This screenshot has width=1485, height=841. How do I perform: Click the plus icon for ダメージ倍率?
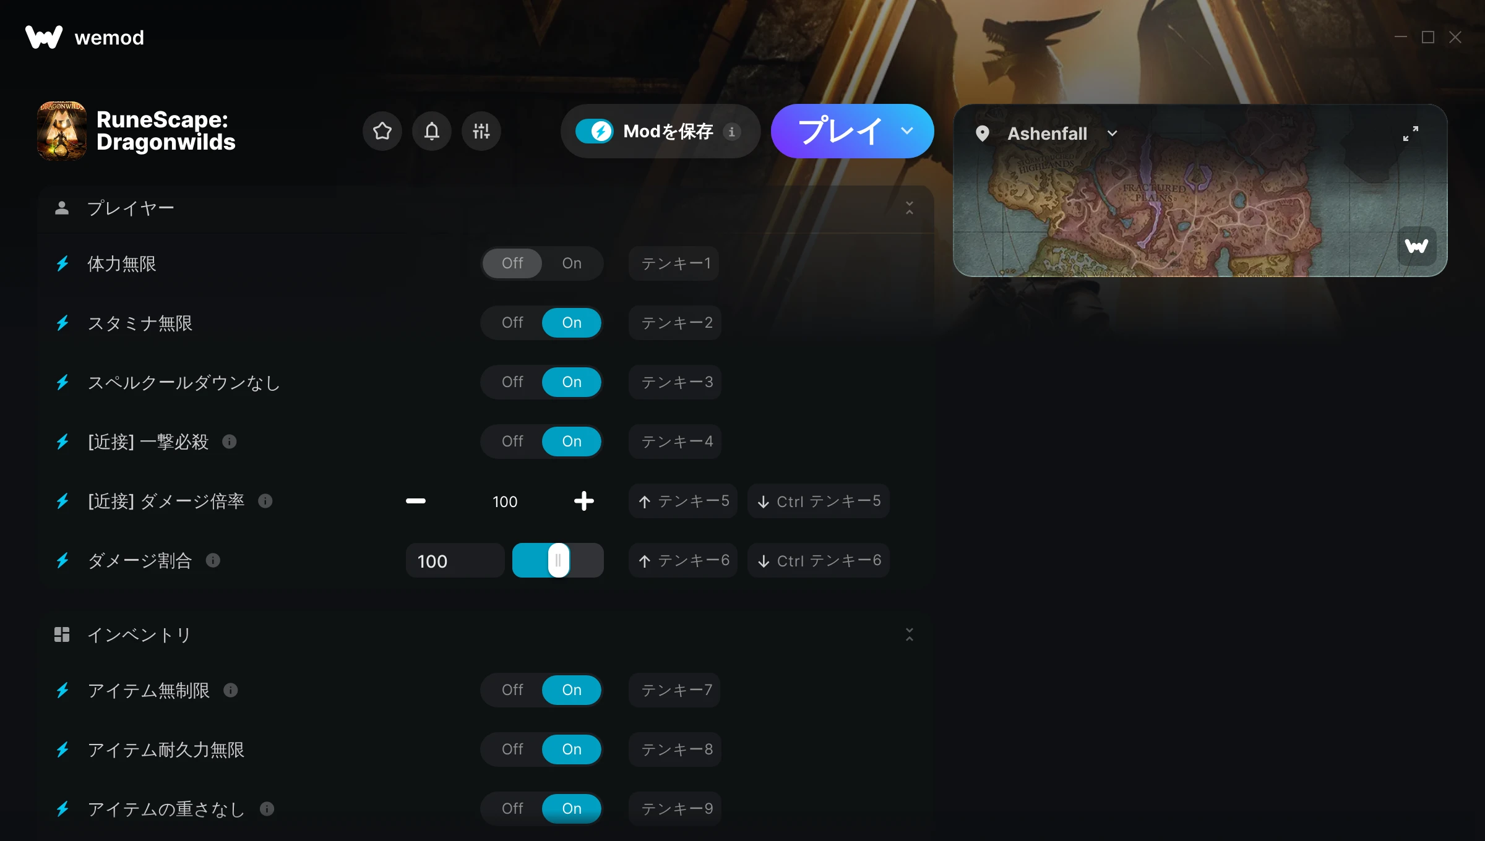(x=583, y=501)
